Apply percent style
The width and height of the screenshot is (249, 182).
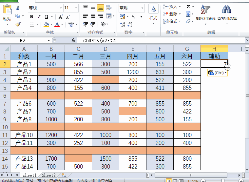pyautogui.click(x=133, y=17)
